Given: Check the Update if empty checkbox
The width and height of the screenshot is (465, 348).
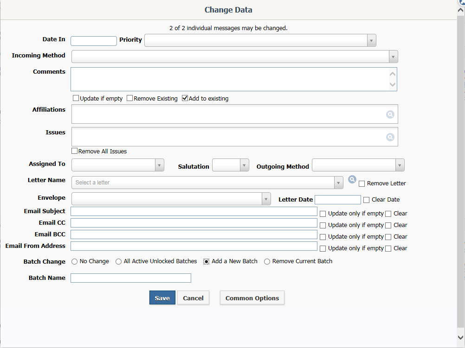Looking at the screenshot, I should pyautogui.click(x=76, y=98).
